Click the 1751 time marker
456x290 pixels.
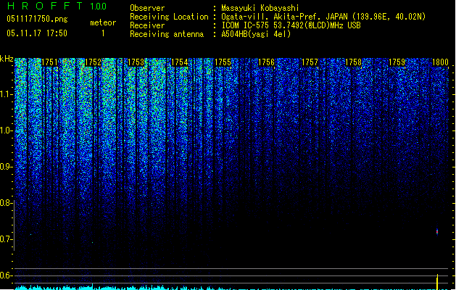point(49,62)
